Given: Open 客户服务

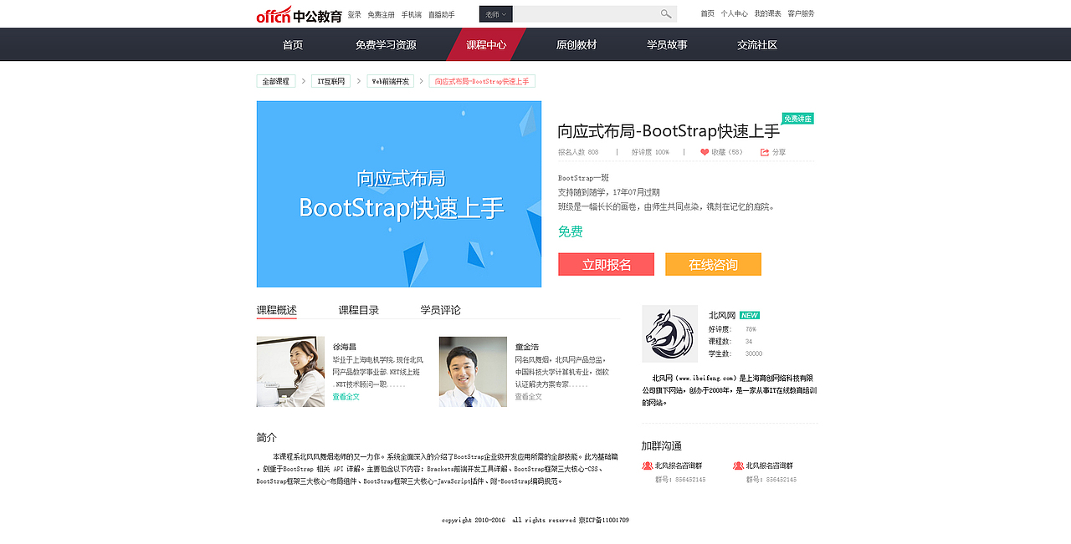Looking at the screenshot, I should click(x=802, y=13).
